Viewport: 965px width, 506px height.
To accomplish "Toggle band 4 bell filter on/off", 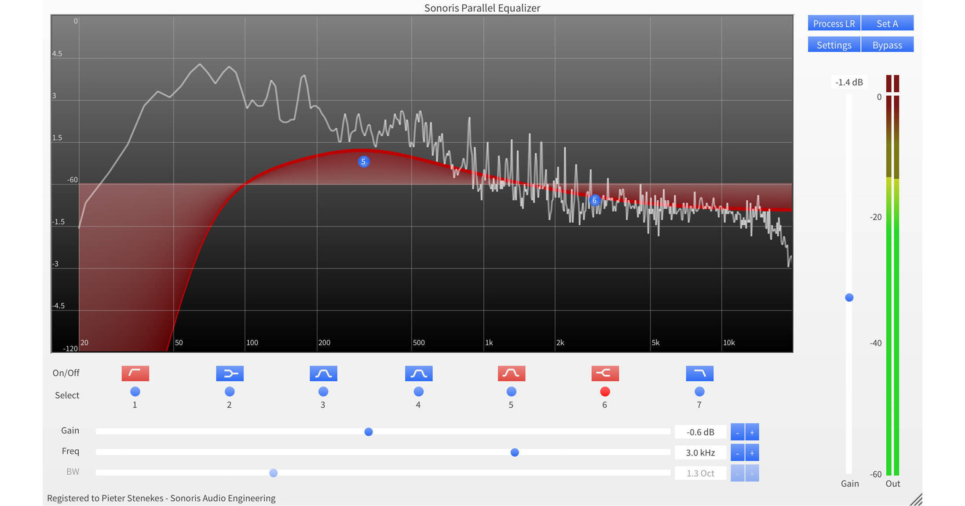I will [x=418, y=373].
